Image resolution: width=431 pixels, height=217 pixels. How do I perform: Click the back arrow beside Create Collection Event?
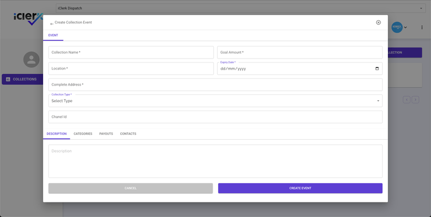(52, 23)
